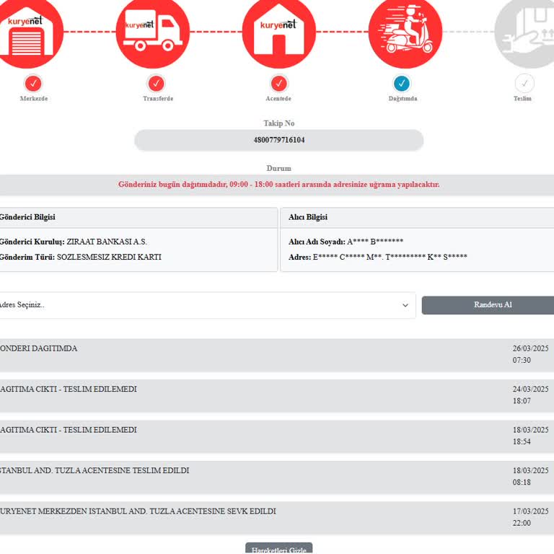Screen dimensions: 554x554
Task: Click the red checkmark above Acentede
Action: 278,84
